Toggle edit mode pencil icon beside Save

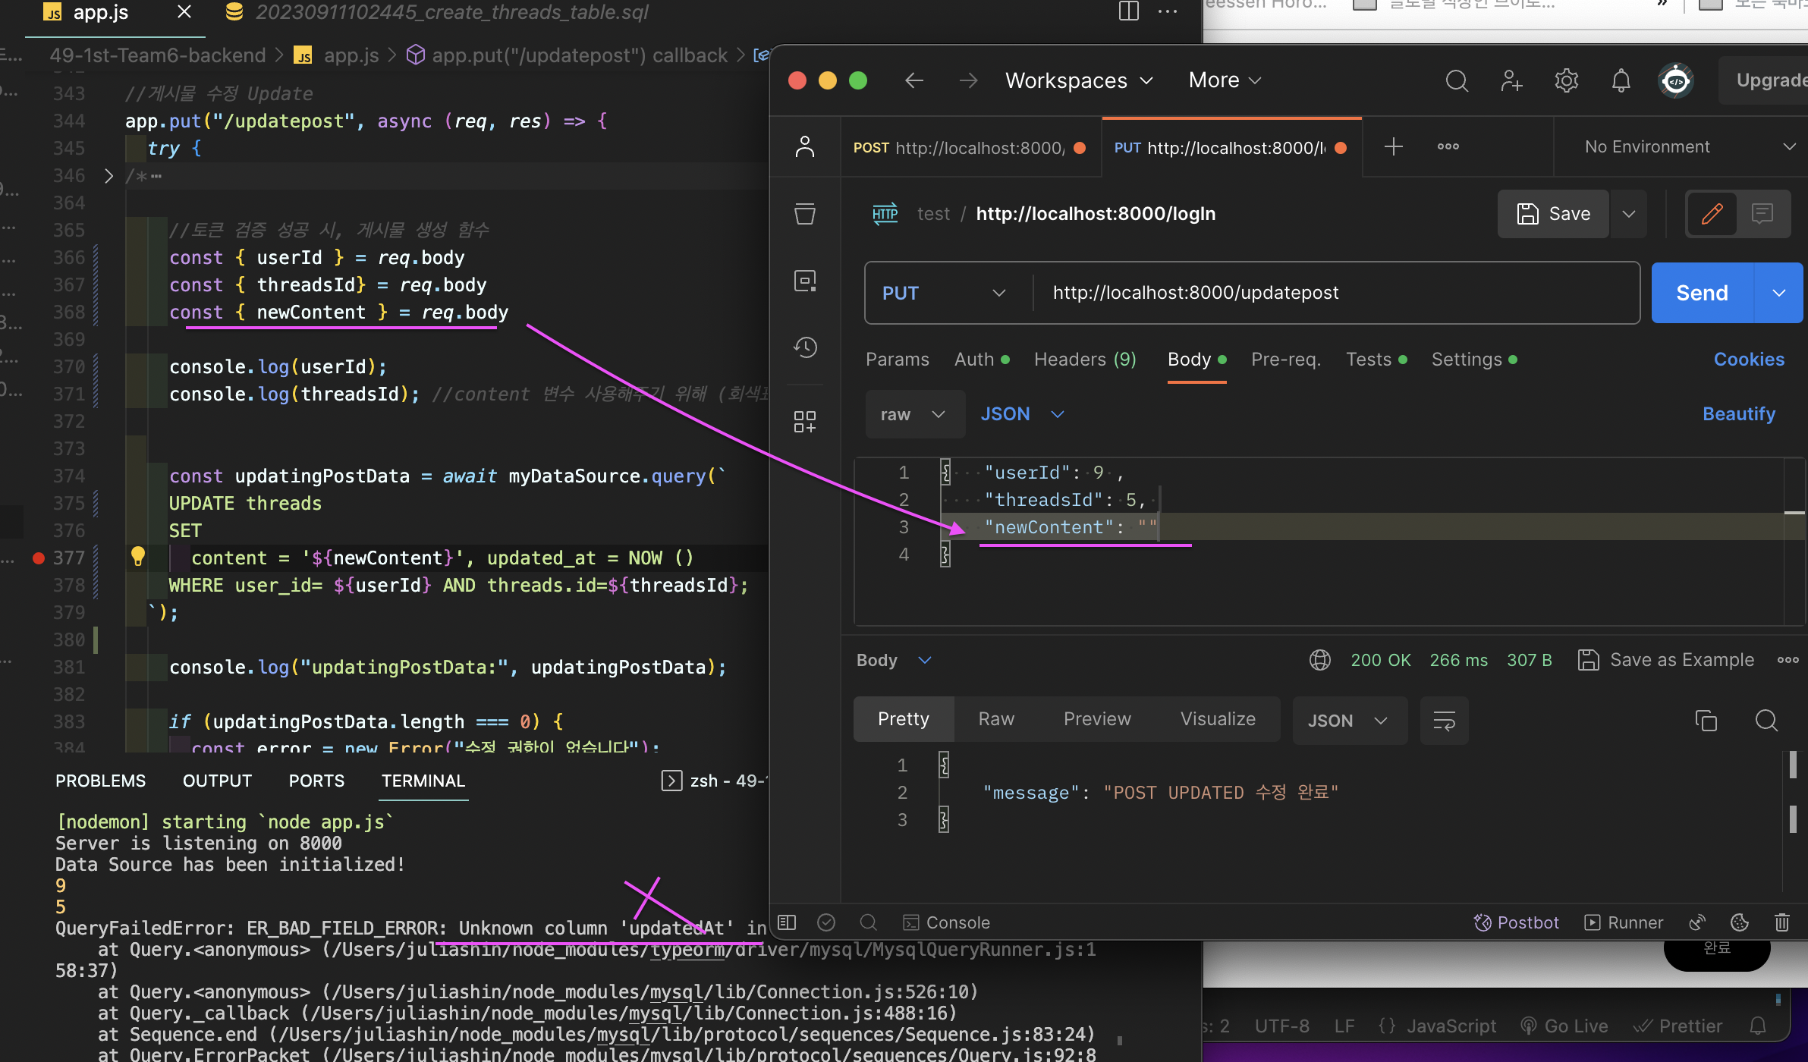pyautogui.click(x=1712, y=214)
